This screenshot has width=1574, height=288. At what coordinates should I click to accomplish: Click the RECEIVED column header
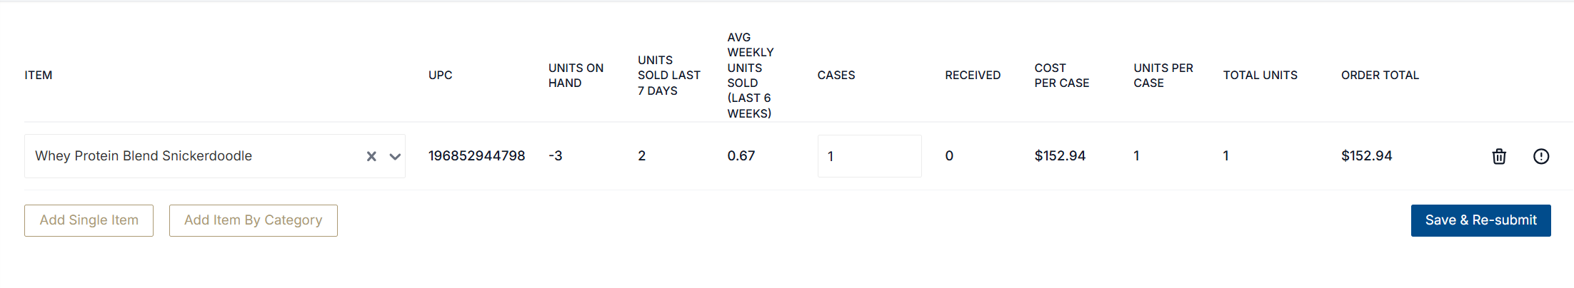[973, 76]
